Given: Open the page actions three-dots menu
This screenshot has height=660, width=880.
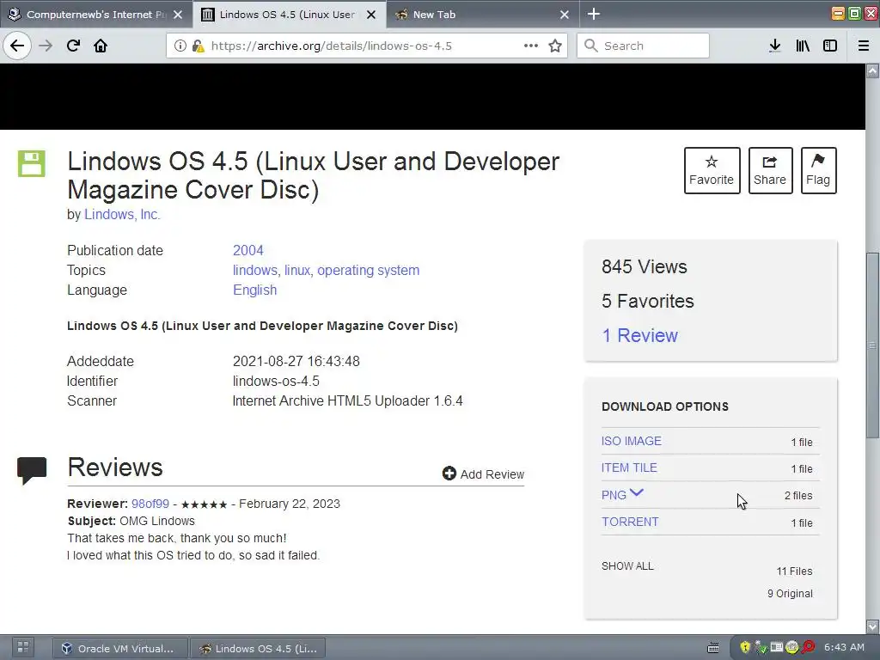Looking at the screenshot, I should coord(531,46).
